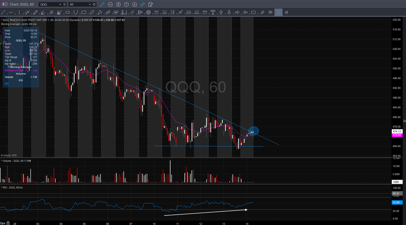Expand the 60 interval dropdown
406x225 pixels.
[90, 4]
